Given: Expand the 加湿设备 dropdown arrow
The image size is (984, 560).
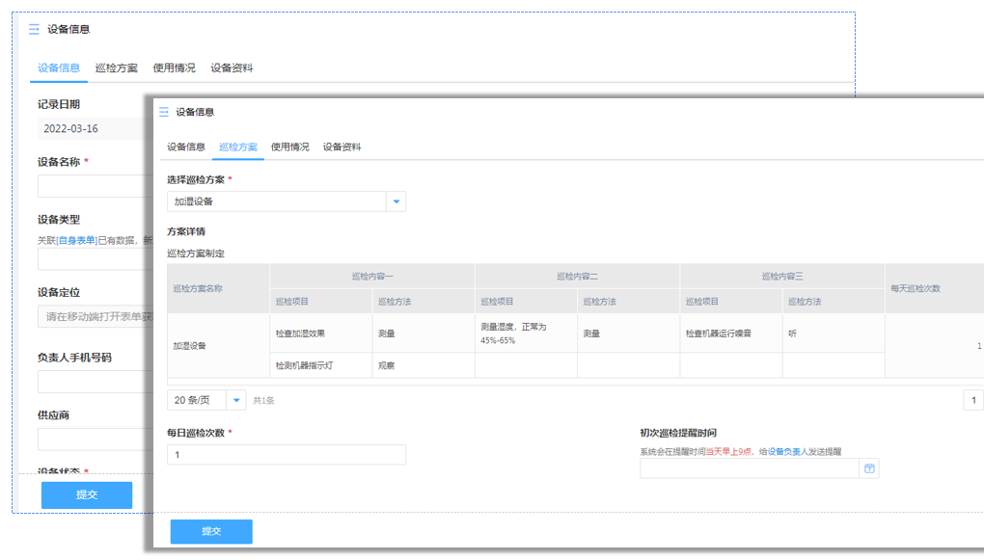Looking at the screenshot, I should (396, 201).
